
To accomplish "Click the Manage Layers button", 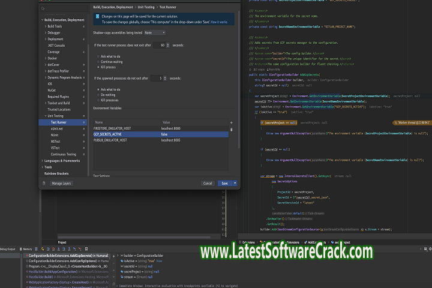I will click(x=61, y=183).
